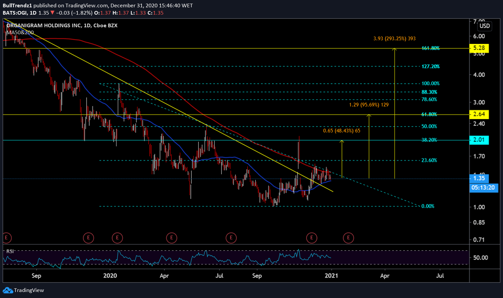The width and height of the screenshot is (503, 298).
Task: Select the 3.93 (293.25%) measurement label
Action: click(x=394, y=38)
